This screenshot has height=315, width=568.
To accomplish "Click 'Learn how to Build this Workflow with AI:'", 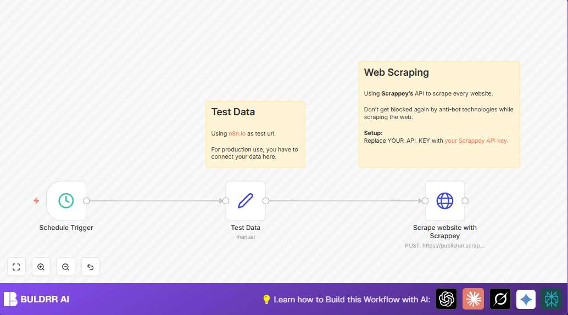I will tap(352, 300).
